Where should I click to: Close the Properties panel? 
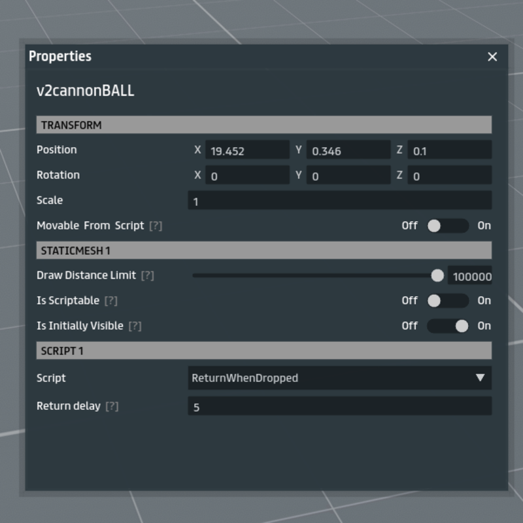coord(492,57)
